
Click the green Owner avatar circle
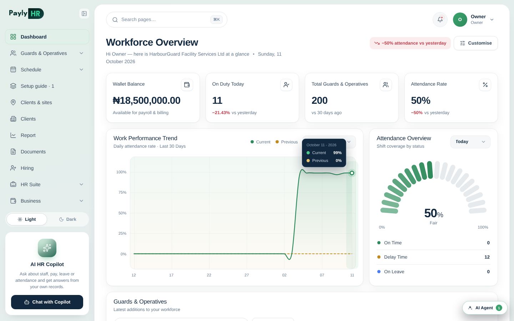460,20
